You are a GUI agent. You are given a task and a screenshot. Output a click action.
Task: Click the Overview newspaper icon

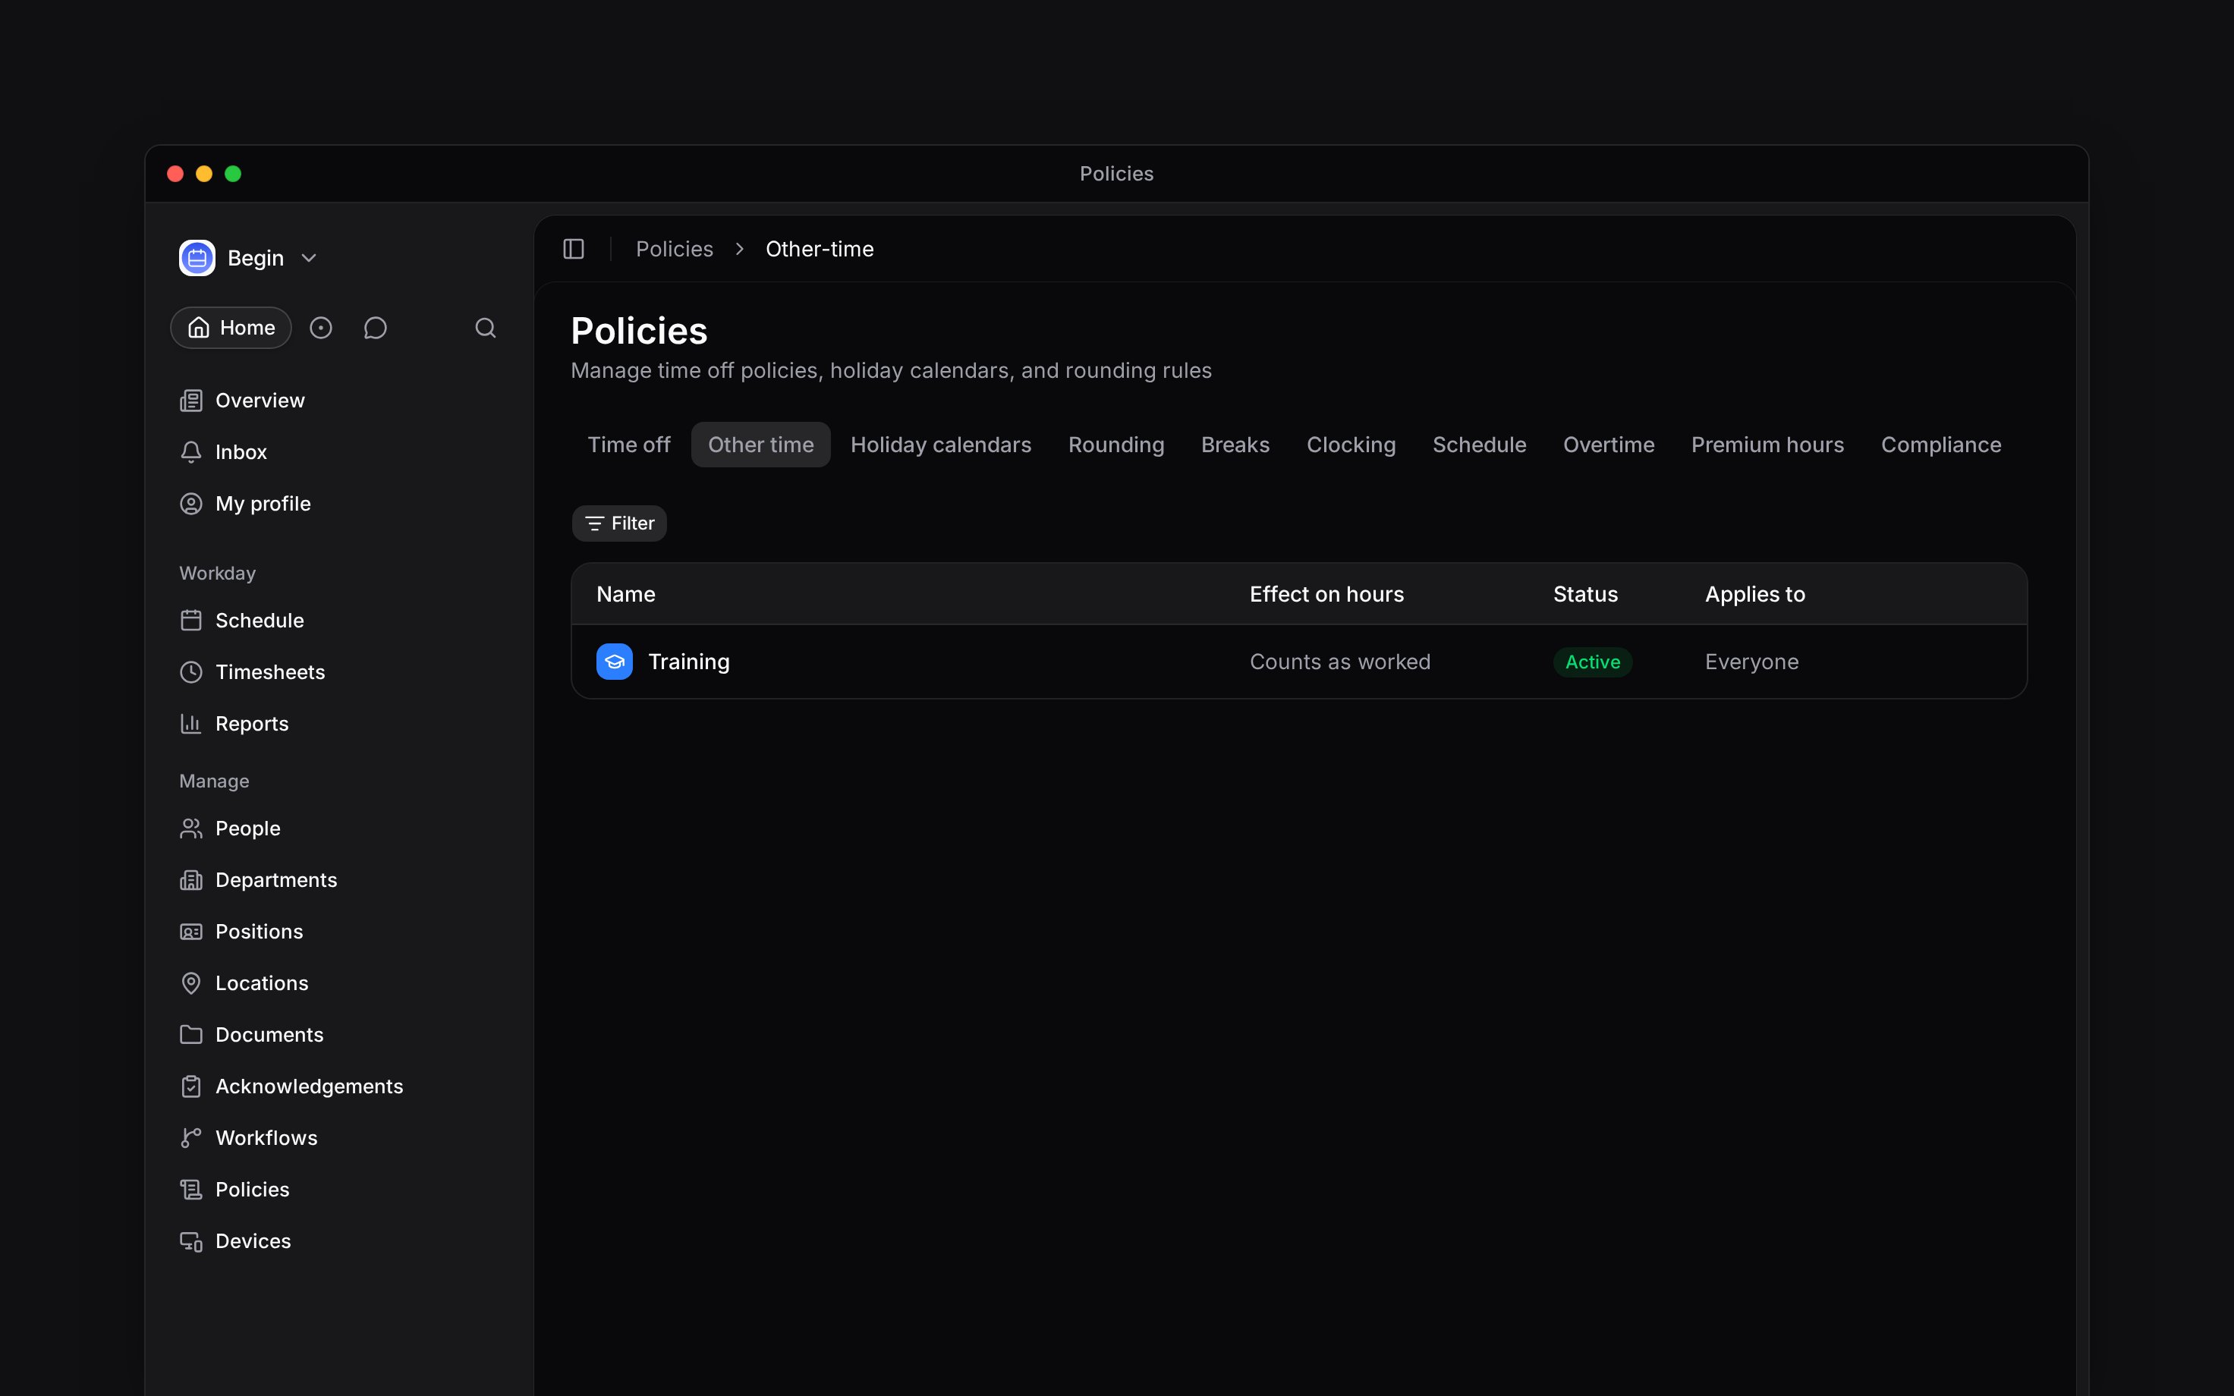click(191, 401)
